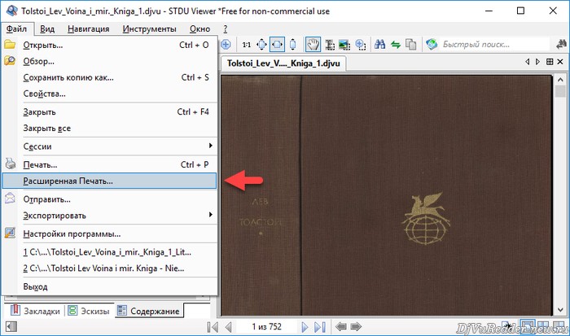Image resolution: width=570 pixels, height=336 pixels.
Task: Open recent file 1 Tolstoi_Lev_Voina_i_mir._Kniga_1_Lit...
Action: point(109,251)
